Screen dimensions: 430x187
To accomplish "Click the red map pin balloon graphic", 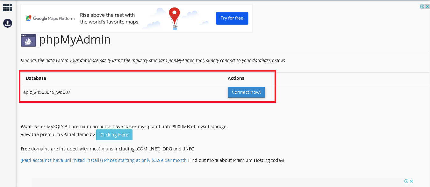I will click(174, 18).
